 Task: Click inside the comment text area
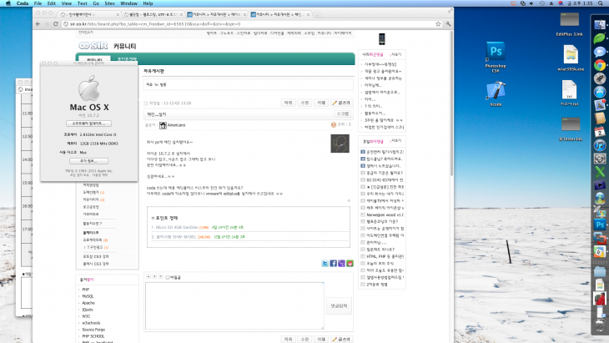coord(234,305)
